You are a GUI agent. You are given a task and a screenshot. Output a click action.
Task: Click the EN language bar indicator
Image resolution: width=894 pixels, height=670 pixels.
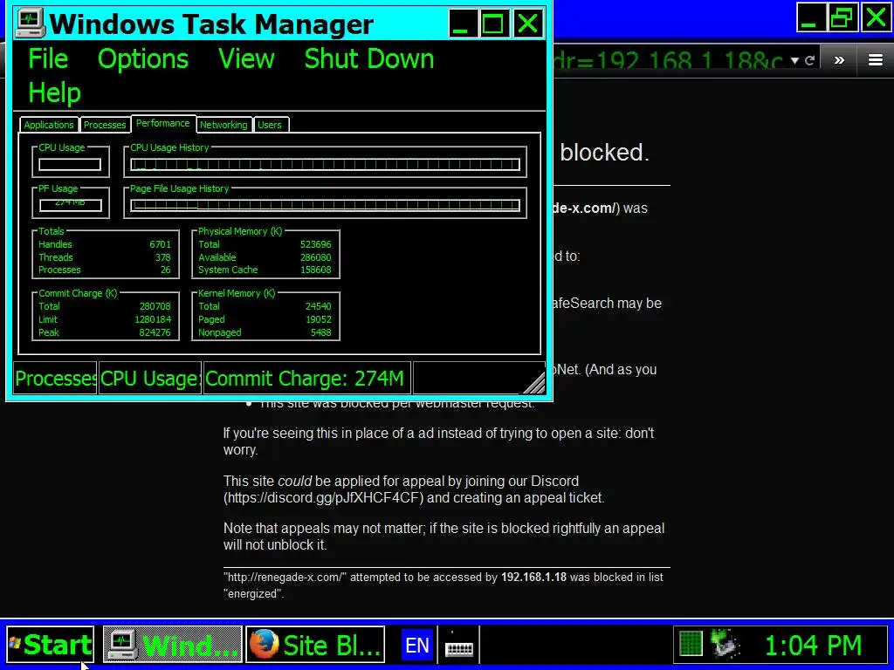click(416, 645)
